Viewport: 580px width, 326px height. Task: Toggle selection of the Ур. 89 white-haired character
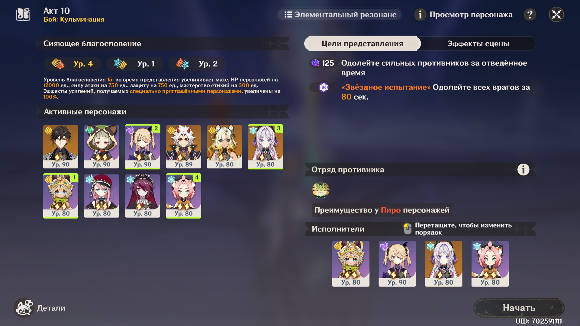pyautogui.click(x=183, y=147)
